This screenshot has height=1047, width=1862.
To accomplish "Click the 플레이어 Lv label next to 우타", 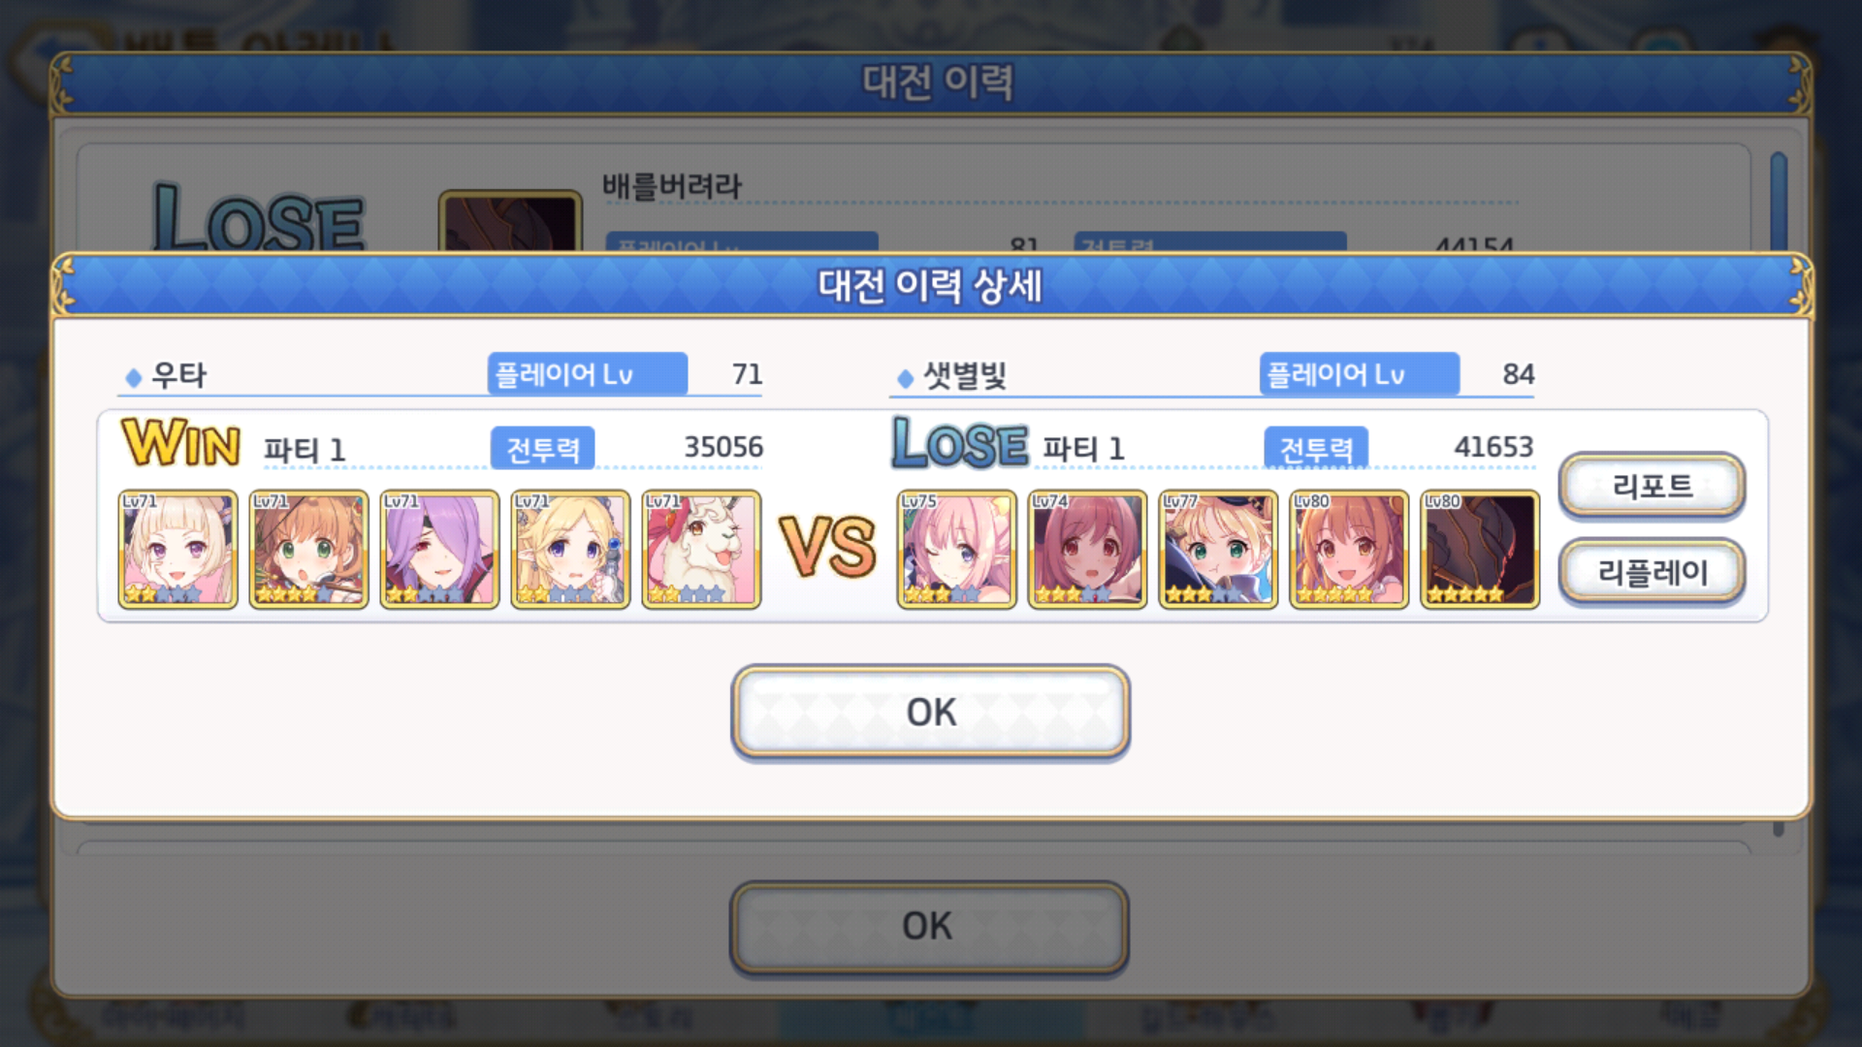I will tap(587, 374).
